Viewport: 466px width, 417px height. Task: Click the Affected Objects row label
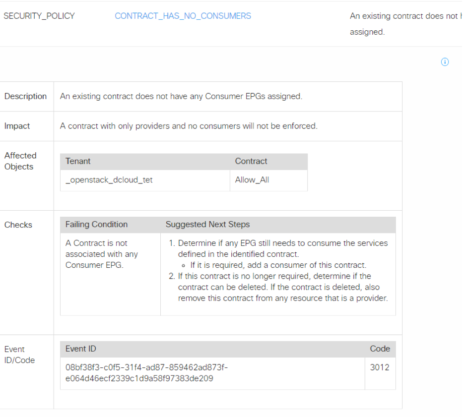[20, 161]
